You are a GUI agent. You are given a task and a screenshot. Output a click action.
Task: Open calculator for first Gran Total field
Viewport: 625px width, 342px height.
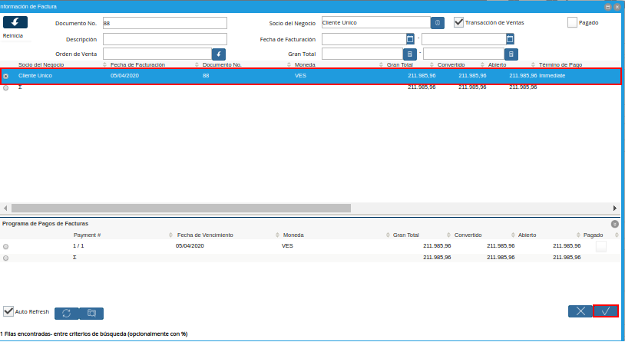[410, 54]
